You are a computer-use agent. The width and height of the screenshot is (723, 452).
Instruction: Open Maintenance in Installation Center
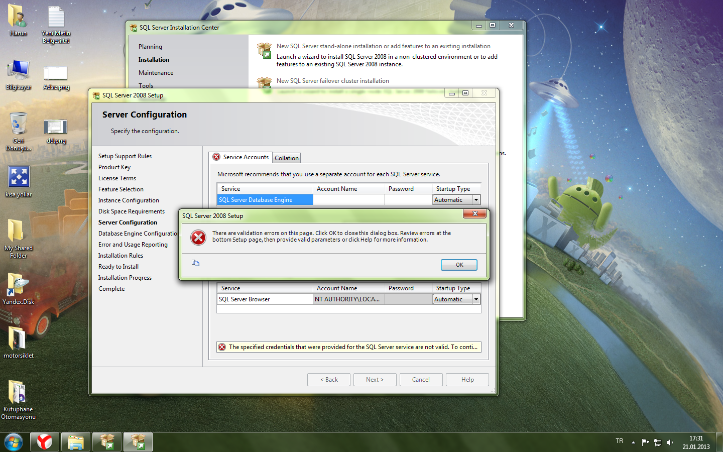[x=156, y=73]
